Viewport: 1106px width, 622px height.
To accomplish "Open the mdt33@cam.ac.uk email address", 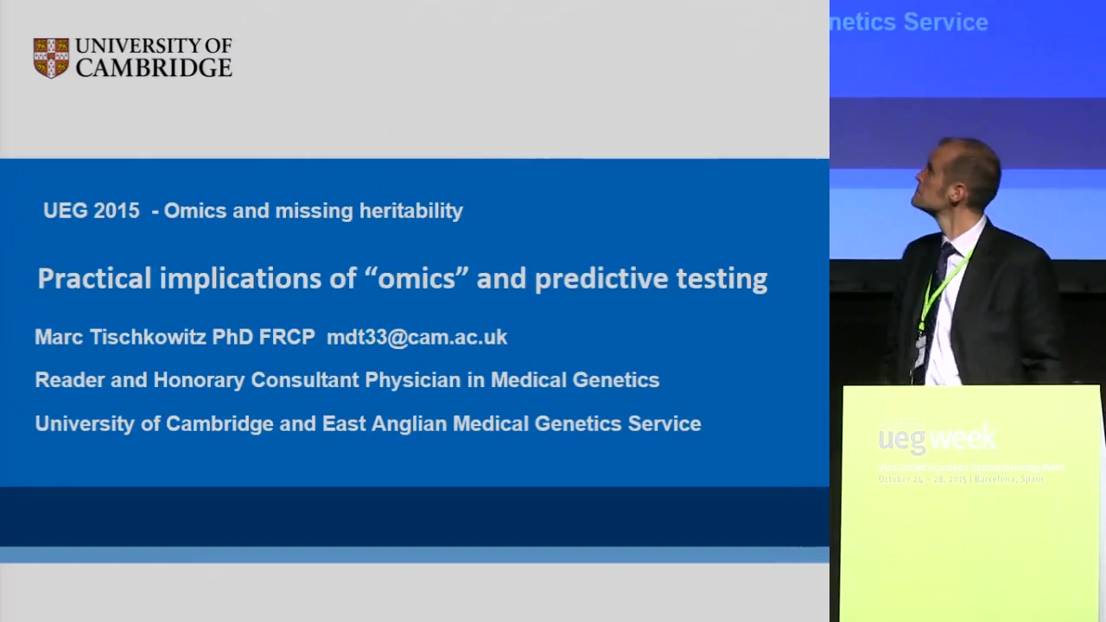I will 416,337.
